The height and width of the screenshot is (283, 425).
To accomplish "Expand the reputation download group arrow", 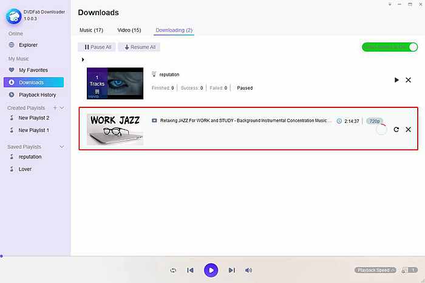I will 83,59.
